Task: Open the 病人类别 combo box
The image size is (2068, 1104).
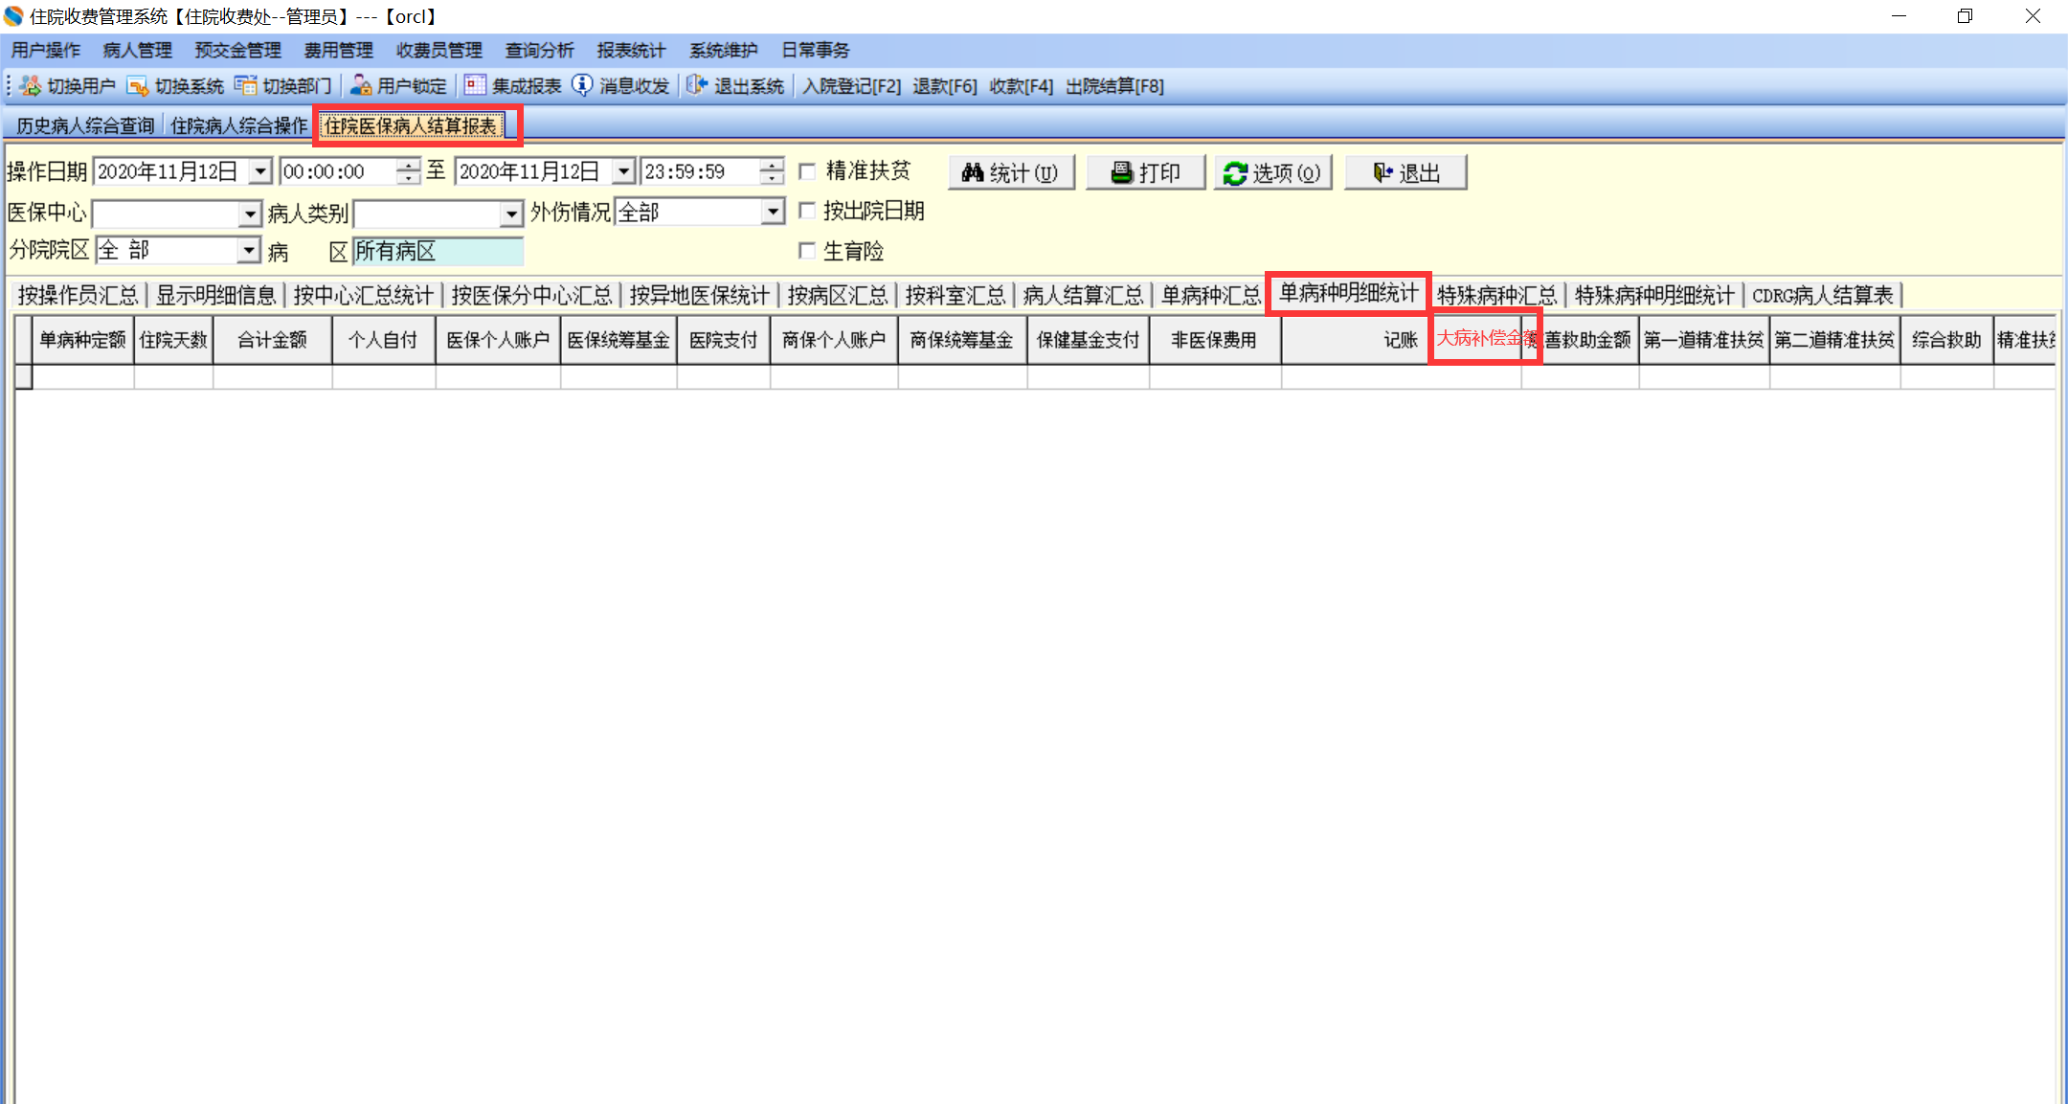Action: click(512, 214)
